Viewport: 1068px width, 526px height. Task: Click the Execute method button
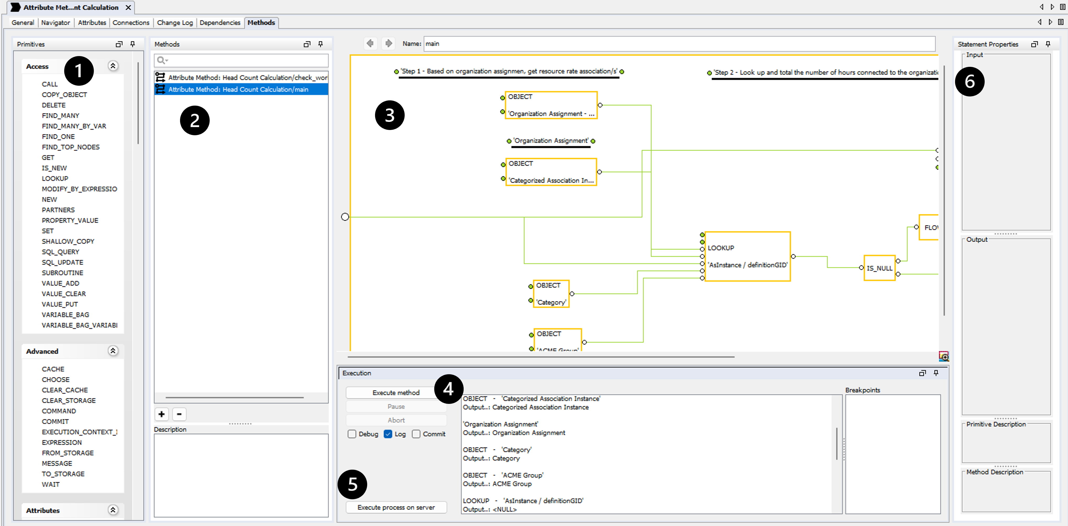395,392
